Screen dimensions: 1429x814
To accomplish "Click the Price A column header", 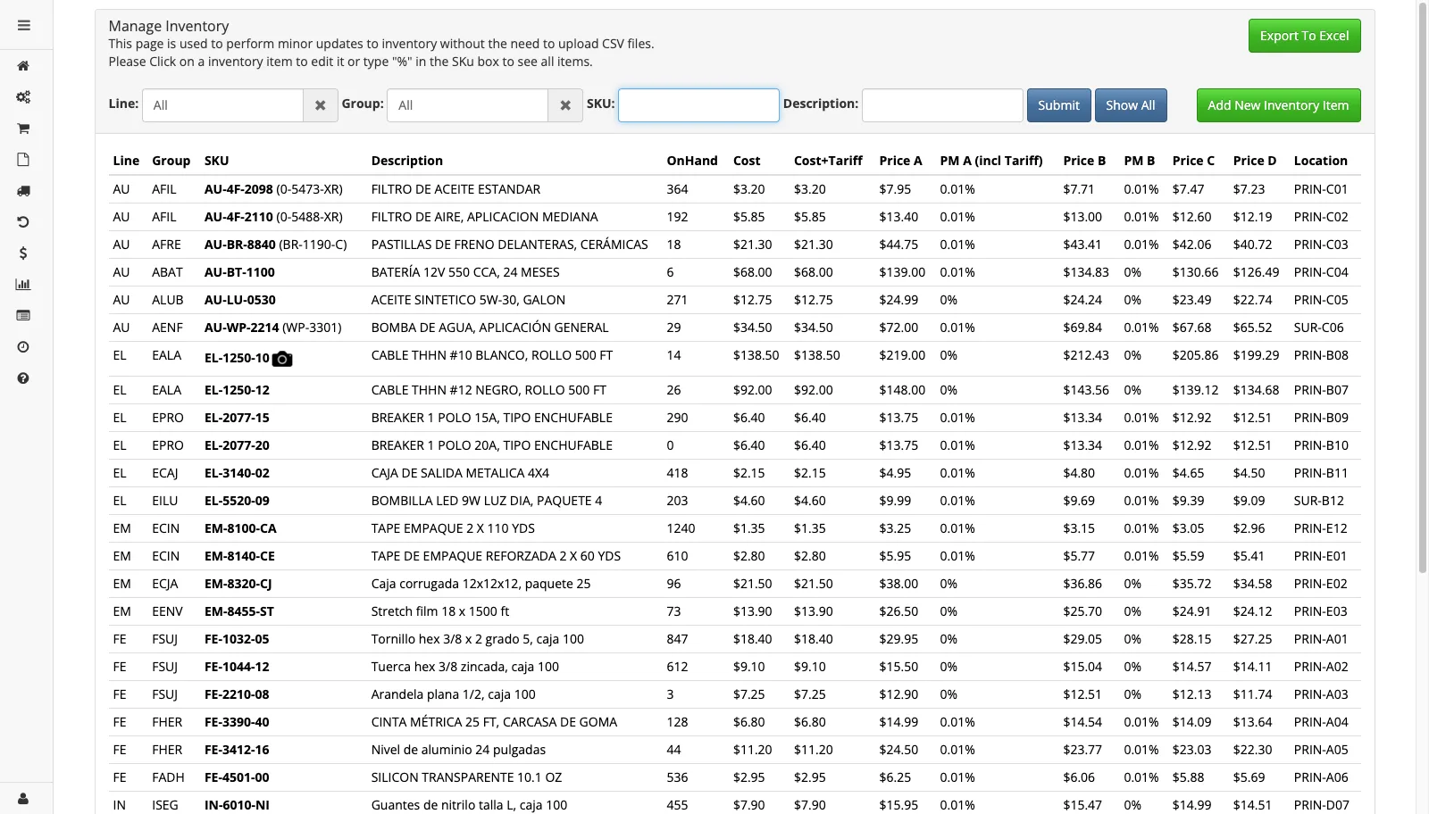I will (900, 161).
